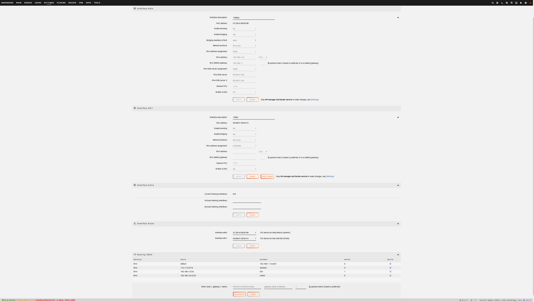The width and height of the screenshot is (534, 302).
Task: Open eth0 Enable VLANs dropdown
Action: click(244, 92)
